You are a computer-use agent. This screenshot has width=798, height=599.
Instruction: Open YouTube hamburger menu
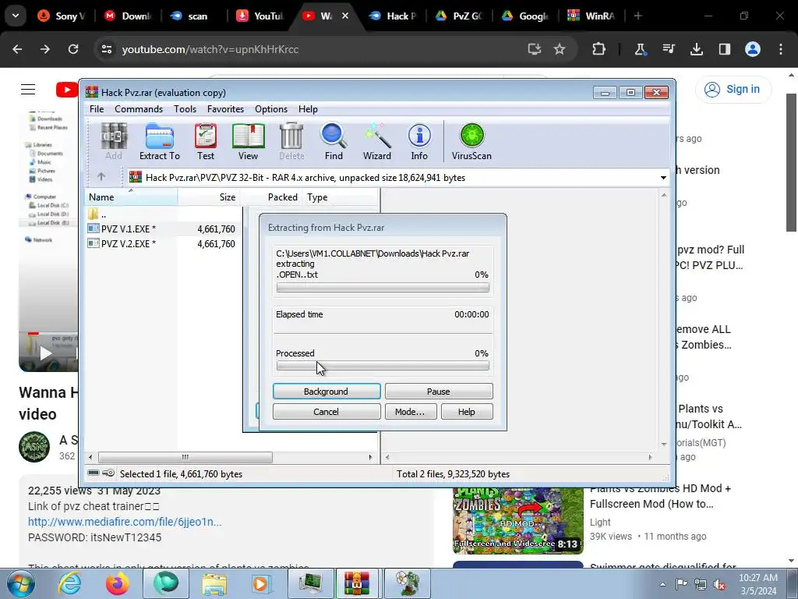(28, 90)
